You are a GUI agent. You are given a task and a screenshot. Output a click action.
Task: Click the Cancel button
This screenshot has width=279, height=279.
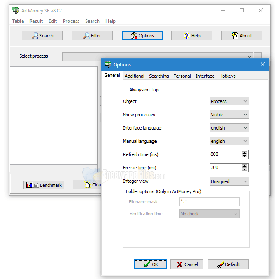(x=186, y=264)
